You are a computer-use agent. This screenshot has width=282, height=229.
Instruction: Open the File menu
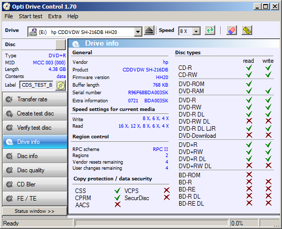(9, 16)
